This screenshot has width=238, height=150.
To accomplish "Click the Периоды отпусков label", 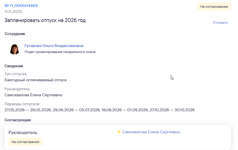I will tap(22, 104).
